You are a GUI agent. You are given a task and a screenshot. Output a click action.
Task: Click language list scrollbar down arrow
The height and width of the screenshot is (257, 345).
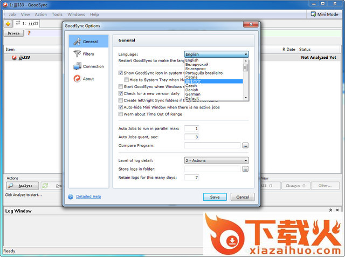[246, 98]
